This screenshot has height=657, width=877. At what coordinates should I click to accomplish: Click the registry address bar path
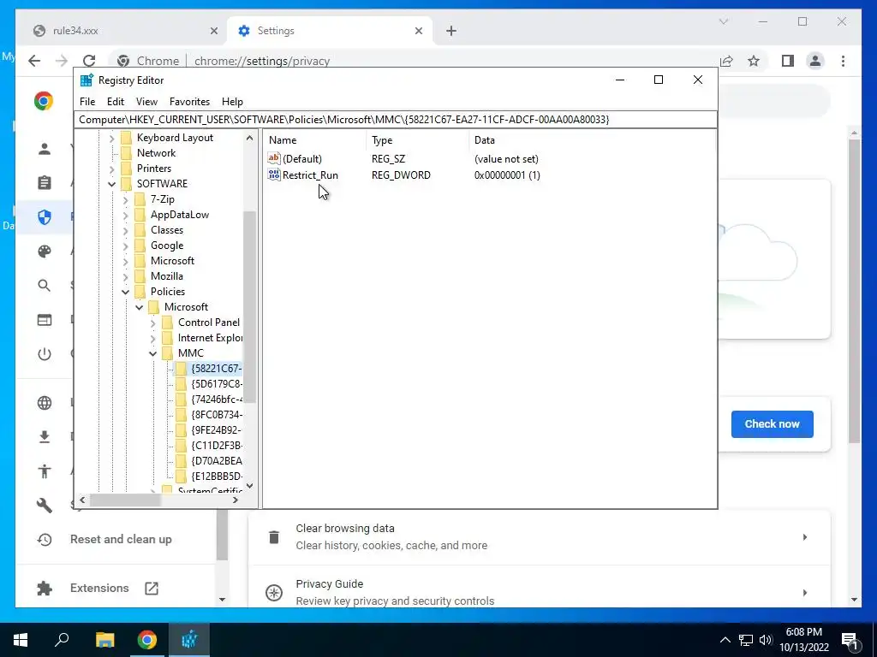[395, 120]
